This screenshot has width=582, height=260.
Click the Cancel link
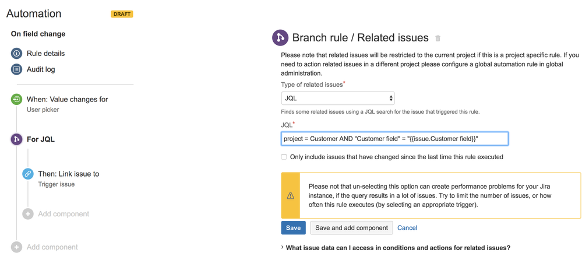(407, 227)
